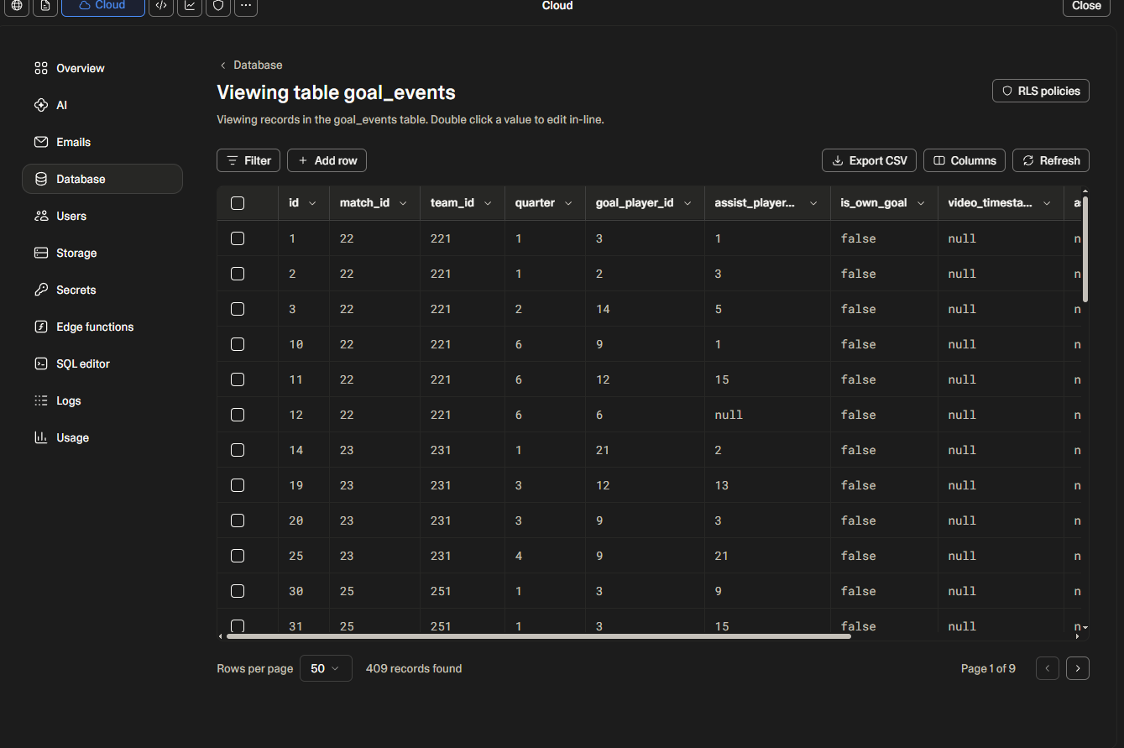This screenshot has height=748, width=1124.
Task: Open the Cloud panel via the cloud icon
Action: [x=102, y=7]
